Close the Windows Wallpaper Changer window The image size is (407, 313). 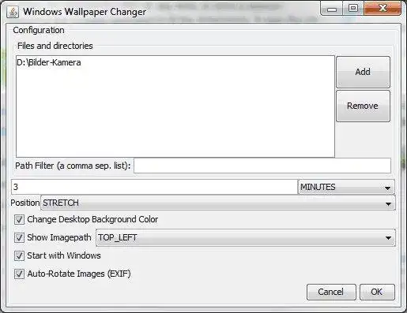click(383, 9)
